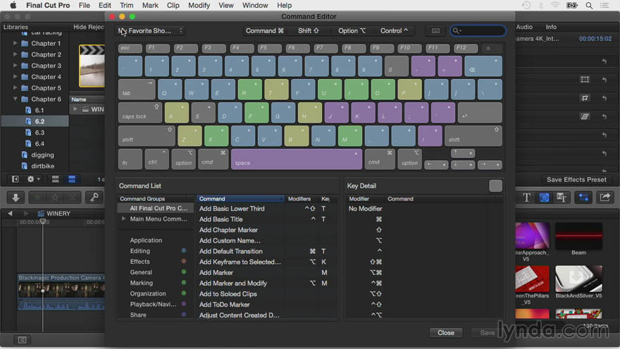
Task: Open the browser gear action menu
Action: 33,179
